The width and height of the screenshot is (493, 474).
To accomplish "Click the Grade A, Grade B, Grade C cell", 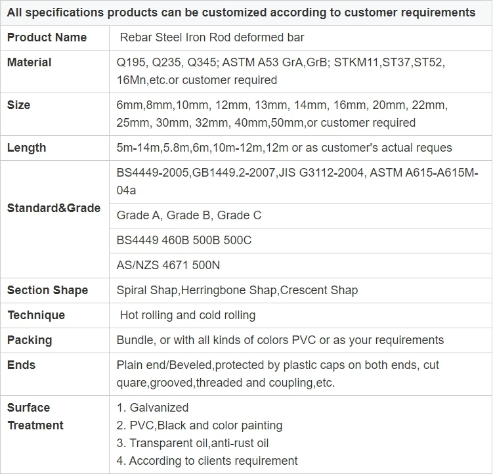I will coord(188,215).
